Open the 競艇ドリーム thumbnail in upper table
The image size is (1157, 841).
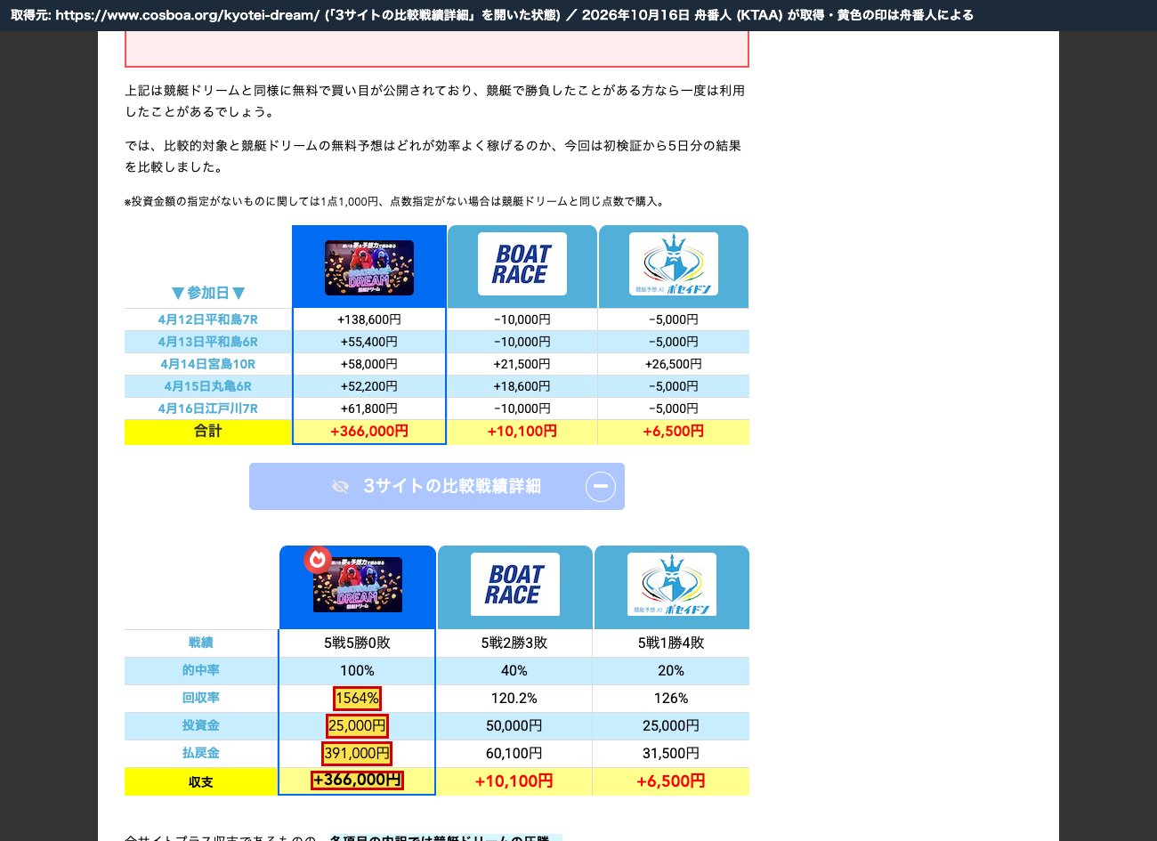coord(369,268)
